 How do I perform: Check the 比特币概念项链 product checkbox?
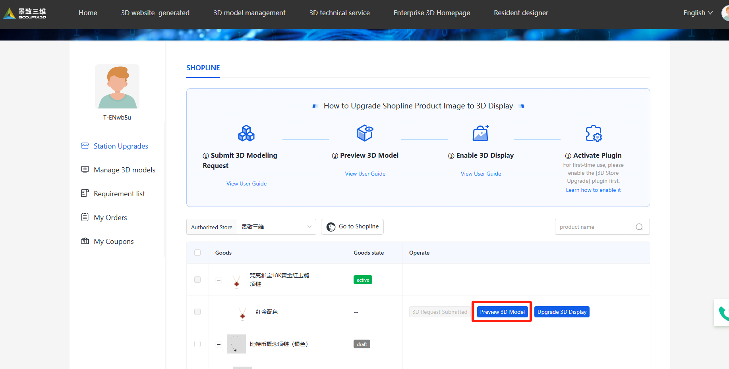pos(197,344)
